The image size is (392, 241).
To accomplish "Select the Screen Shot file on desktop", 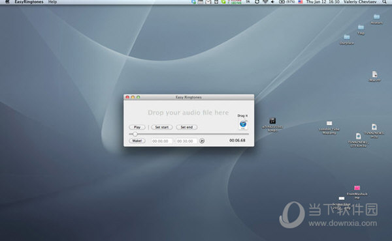I will 342,203.
